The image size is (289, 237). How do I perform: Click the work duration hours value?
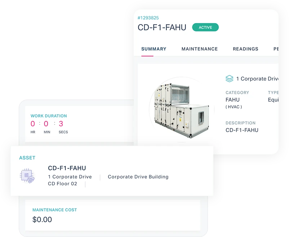coord(33,124)
